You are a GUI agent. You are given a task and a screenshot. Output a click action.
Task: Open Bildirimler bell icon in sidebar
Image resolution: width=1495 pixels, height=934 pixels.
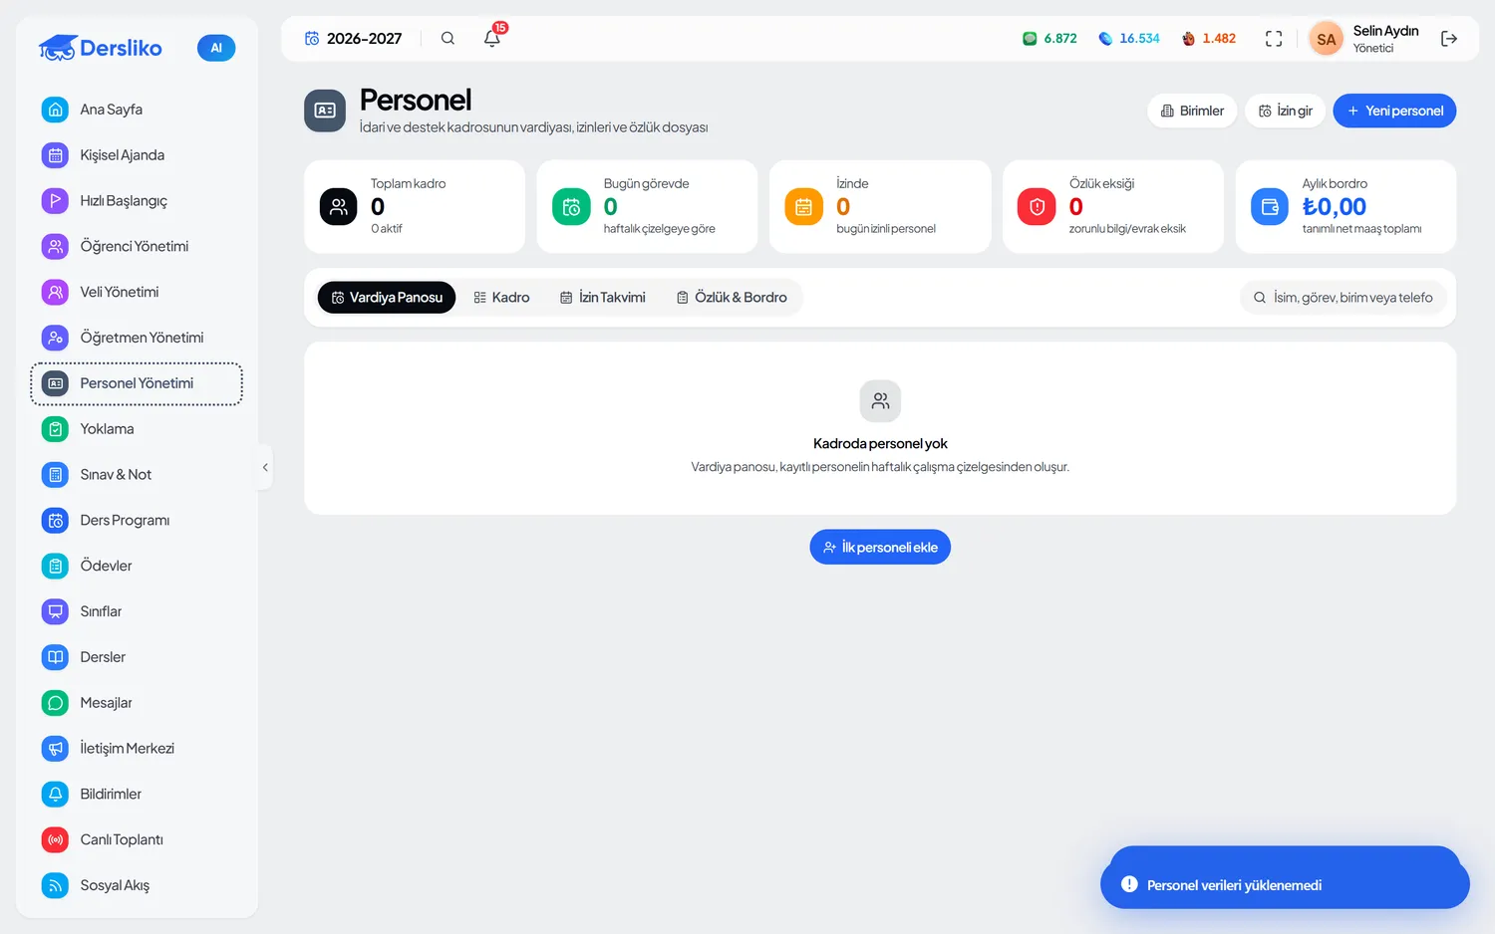point(56,794)
